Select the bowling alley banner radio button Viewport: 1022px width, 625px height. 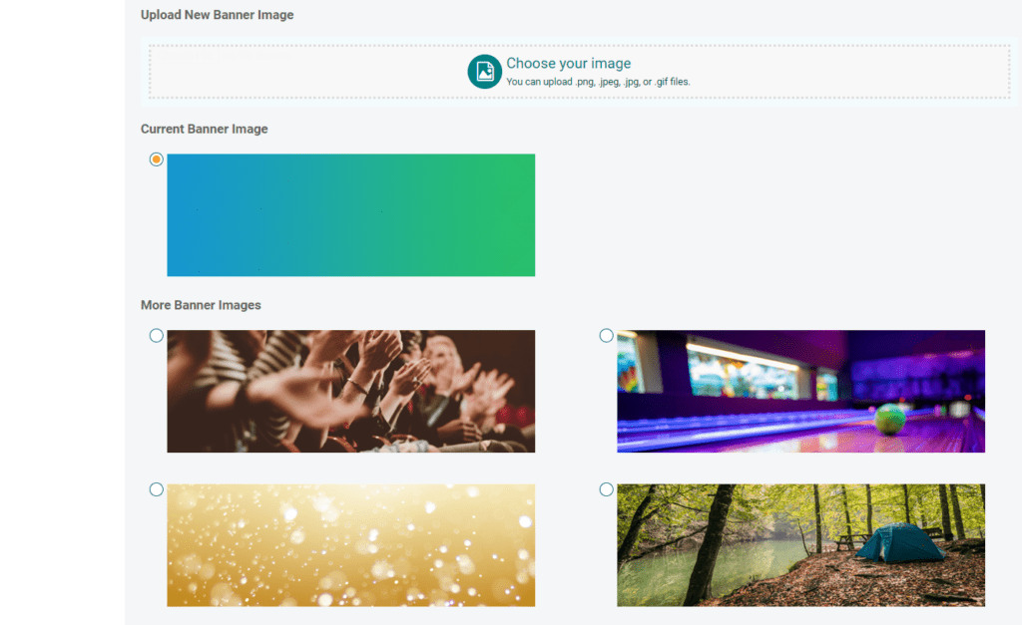click(x=606, y=335)
